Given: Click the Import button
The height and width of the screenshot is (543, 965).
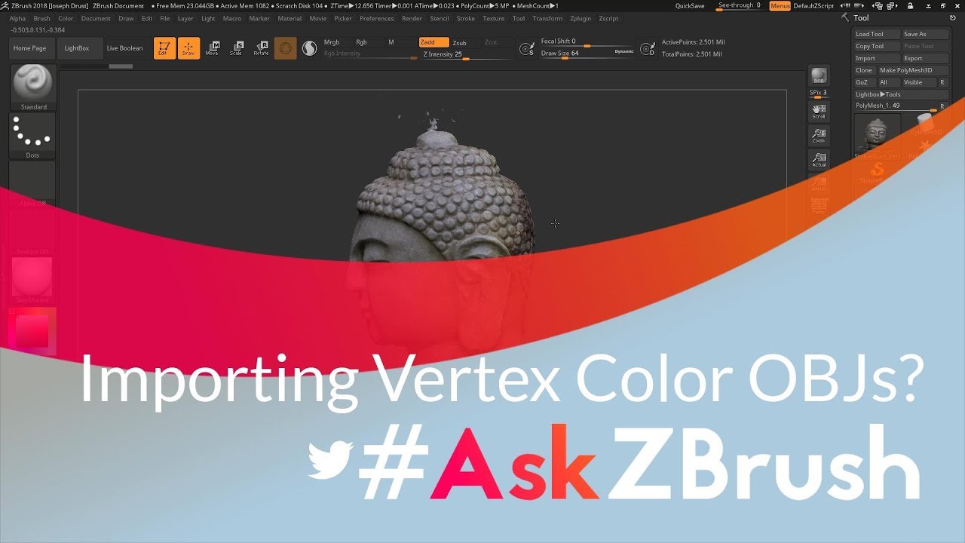Looking at the screenshot, I should pos(877,58).
